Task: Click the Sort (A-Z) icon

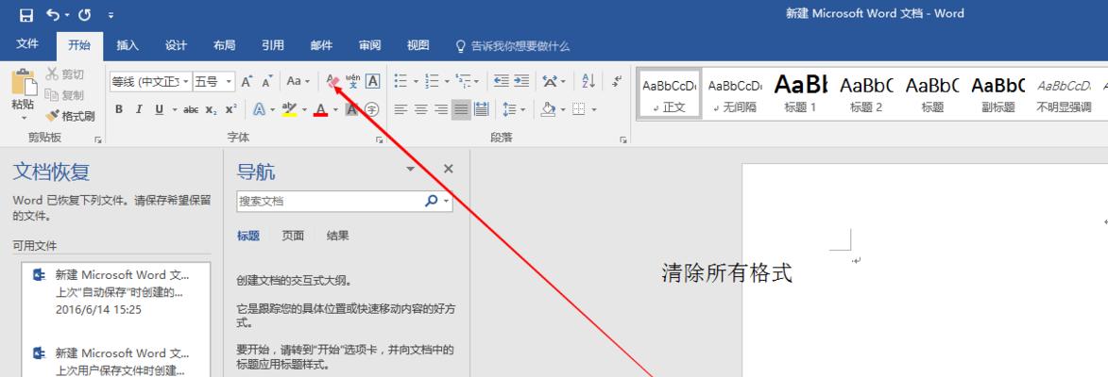Action: click(588, 82)
